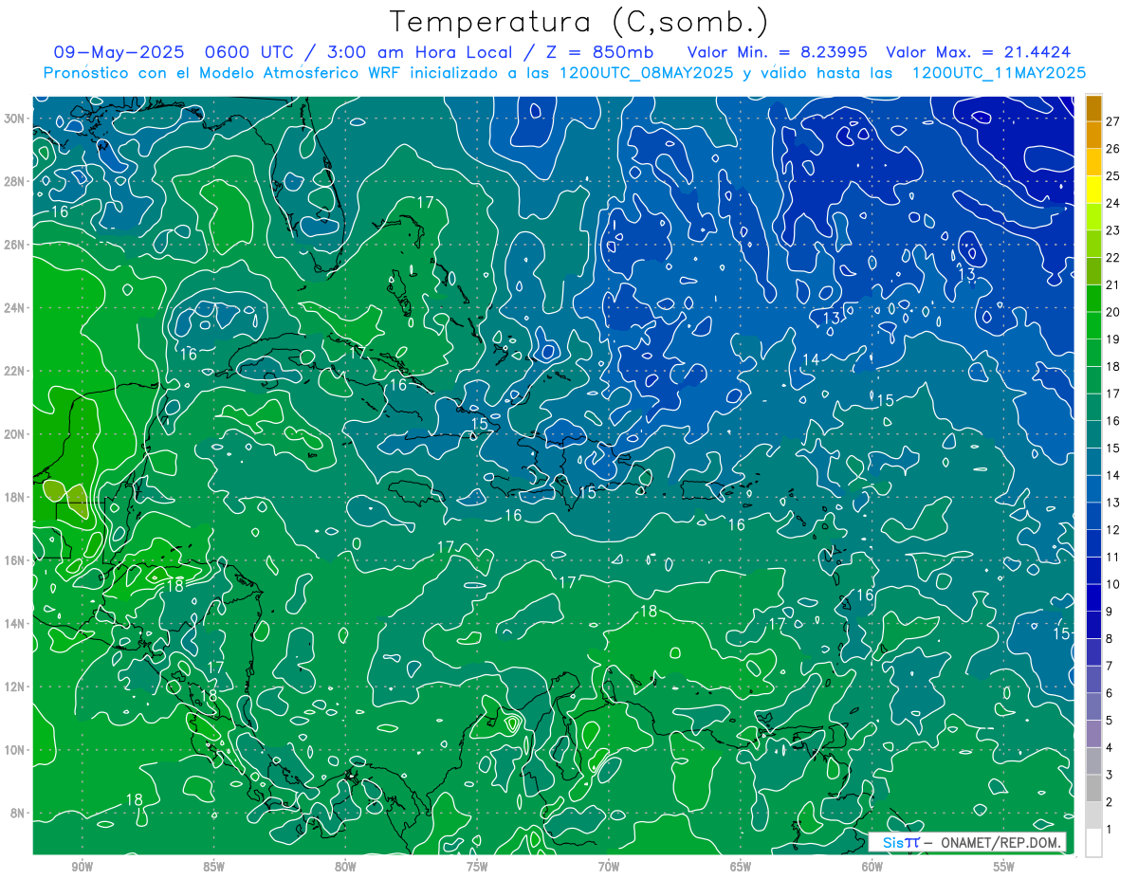The width and height of the screenshot is (1138, 879).
Task: Click the "Valor Max. = 21.4424" value
Action: tap(979, 52)
